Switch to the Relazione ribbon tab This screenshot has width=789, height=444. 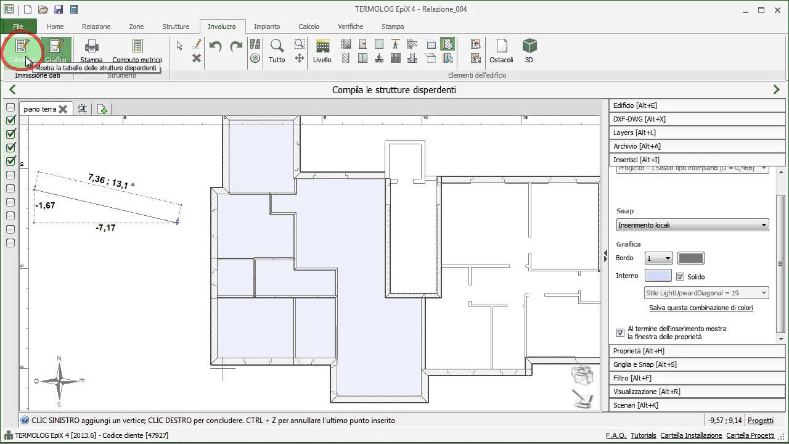pyautogui.click(x=96, y=27)
